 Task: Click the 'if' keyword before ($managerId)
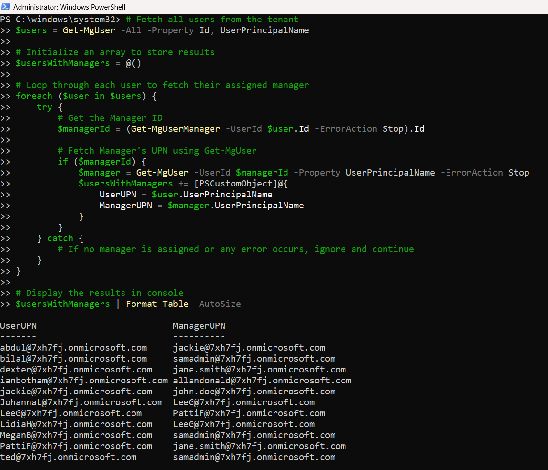(63, 162)
